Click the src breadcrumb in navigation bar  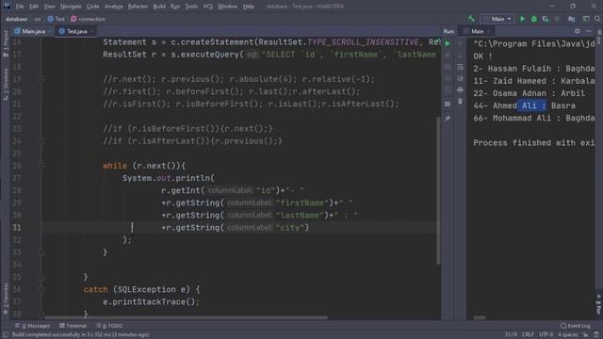pyautogui.click(x=38, y=19)
